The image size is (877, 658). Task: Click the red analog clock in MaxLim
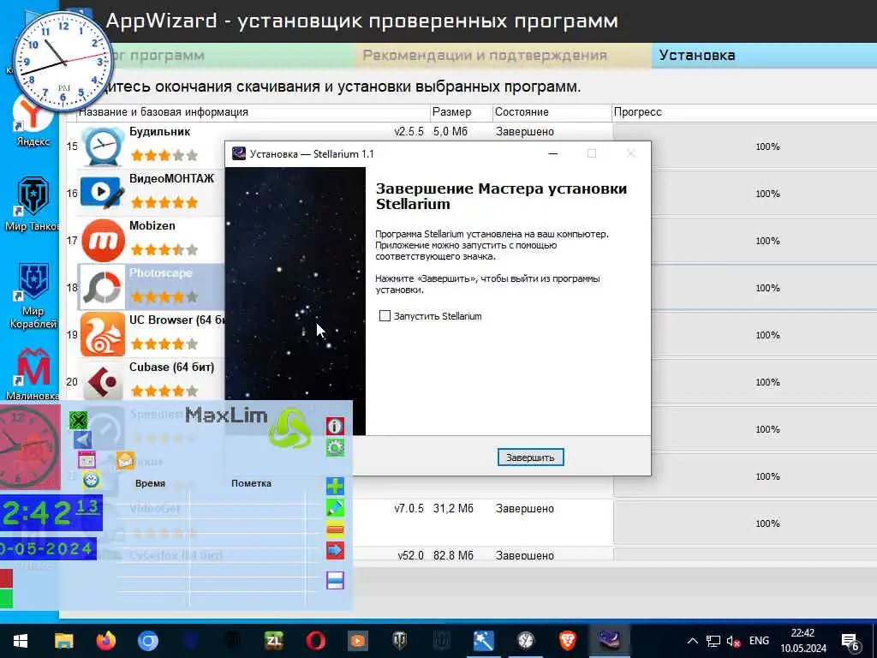29,447
